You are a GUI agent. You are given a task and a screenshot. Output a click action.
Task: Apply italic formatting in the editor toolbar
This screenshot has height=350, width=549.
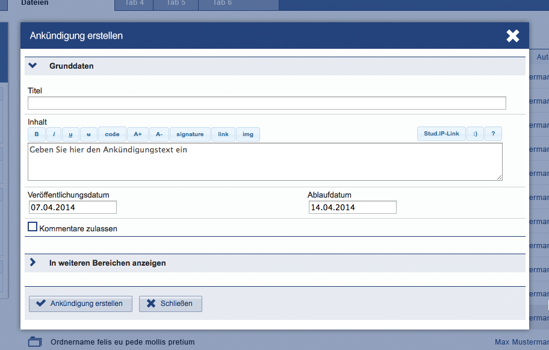(x=54, y=134)
